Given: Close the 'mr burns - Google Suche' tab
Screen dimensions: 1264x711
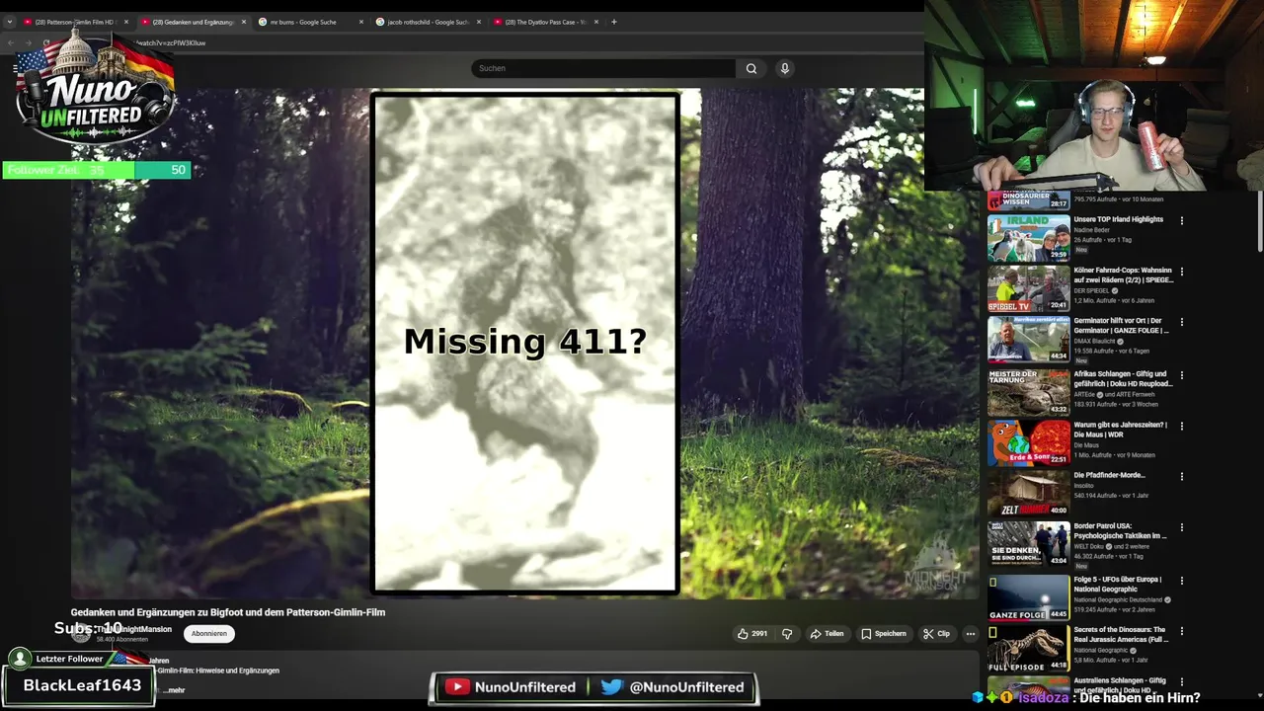Looking at the screenshot, I should [361, 22].
